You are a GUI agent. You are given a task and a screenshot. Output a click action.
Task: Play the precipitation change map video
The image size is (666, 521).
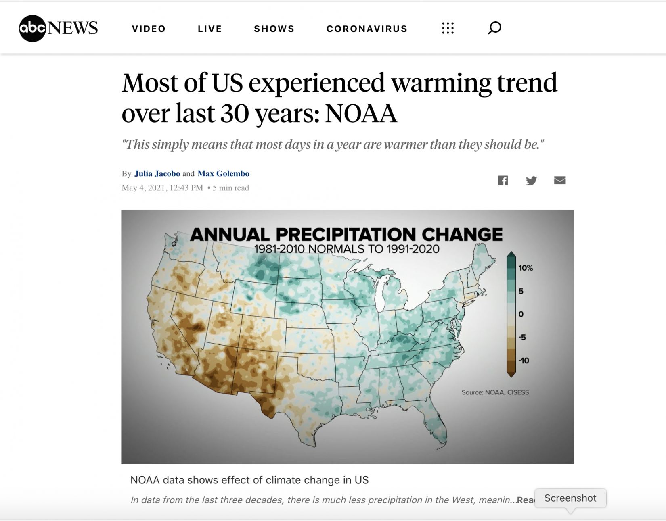[x=348, y=337]
